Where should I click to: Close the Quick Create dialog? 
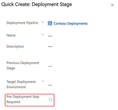(x=112, y=5)
